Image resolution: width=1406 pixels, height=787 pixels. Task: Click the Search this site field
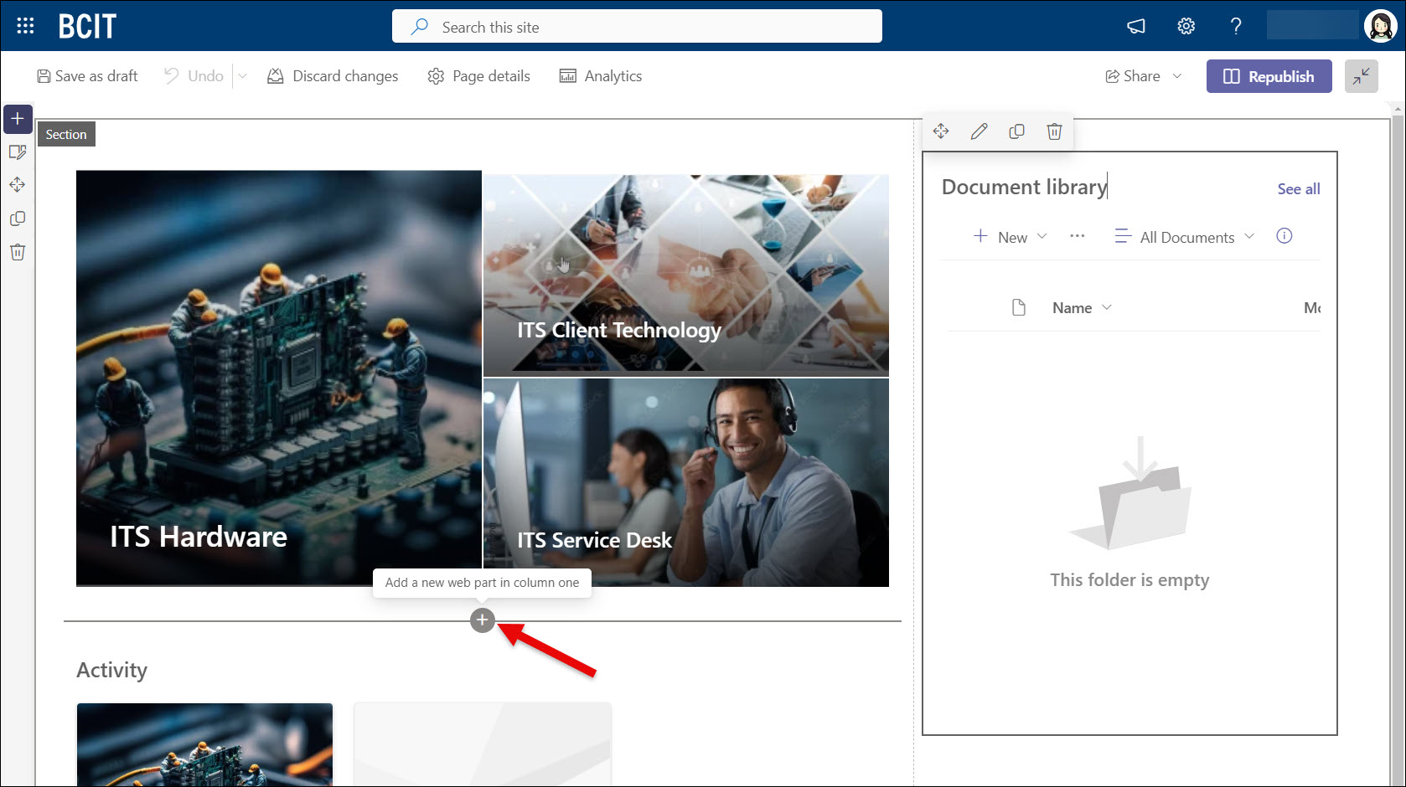(x=637, y=27)
